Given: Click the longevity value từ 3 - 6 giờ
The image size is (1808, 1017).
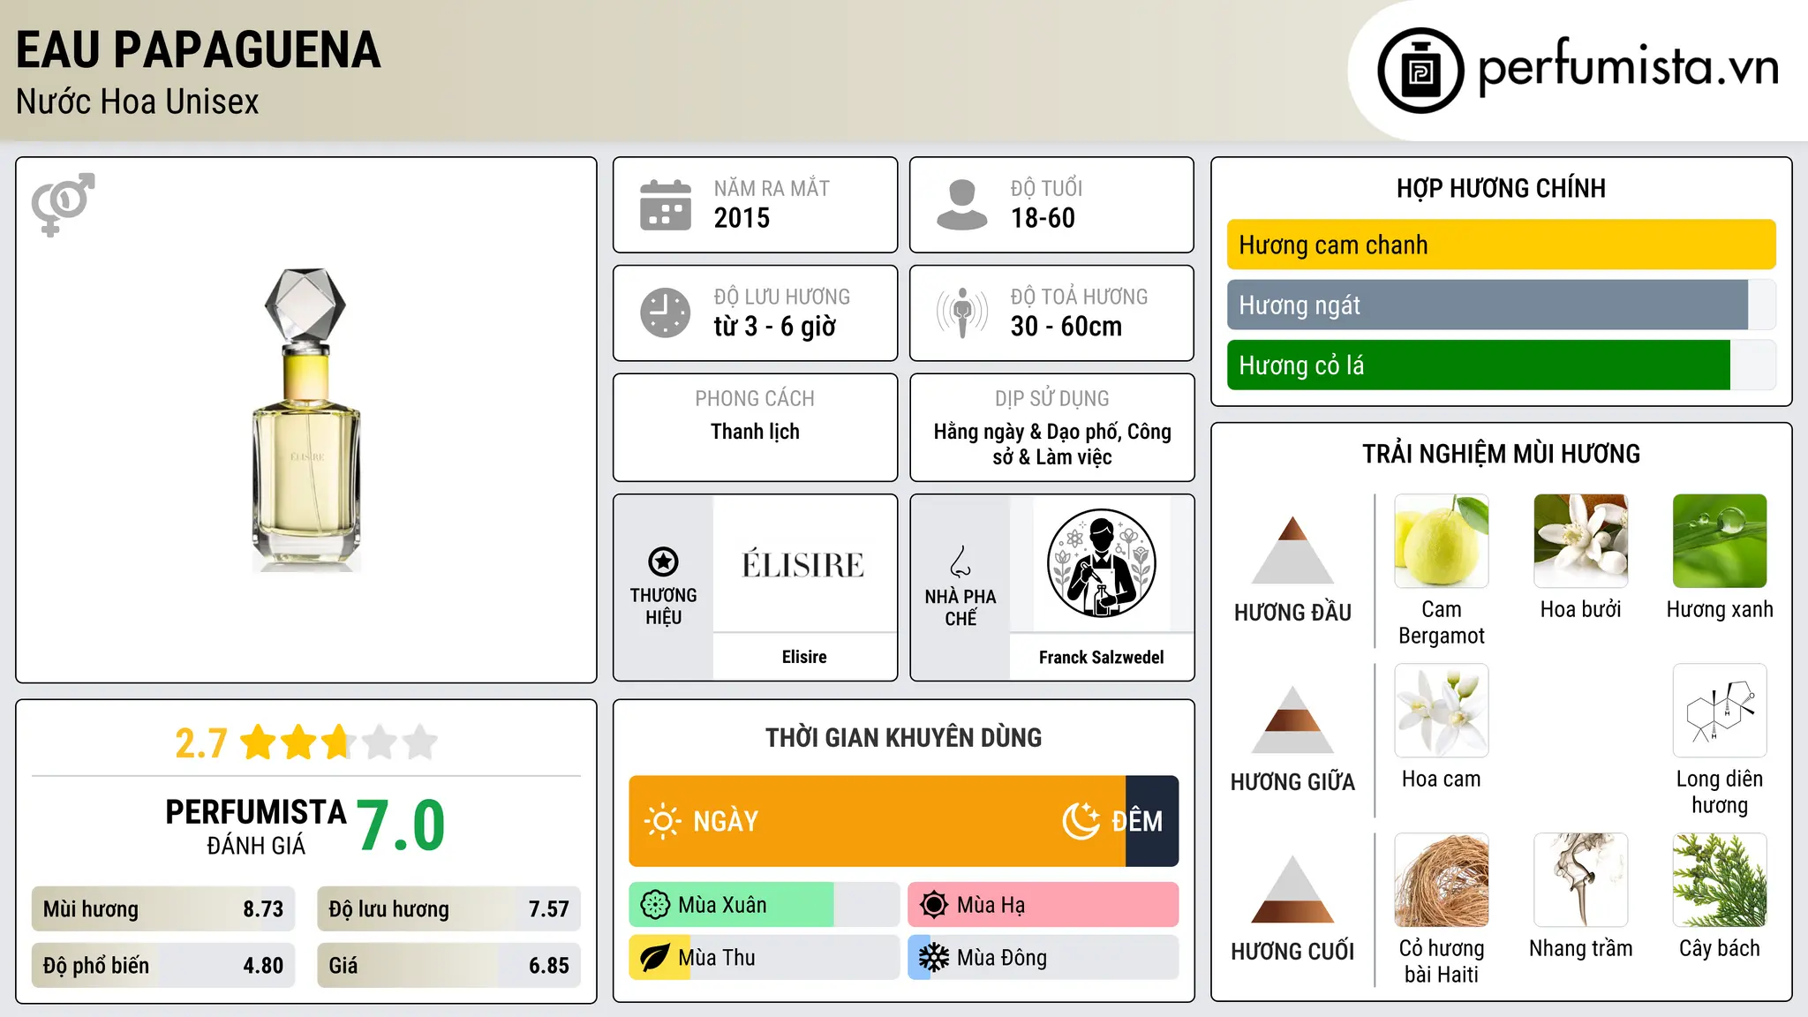Looking at the screenshot, I should click(x=775, y=327).
